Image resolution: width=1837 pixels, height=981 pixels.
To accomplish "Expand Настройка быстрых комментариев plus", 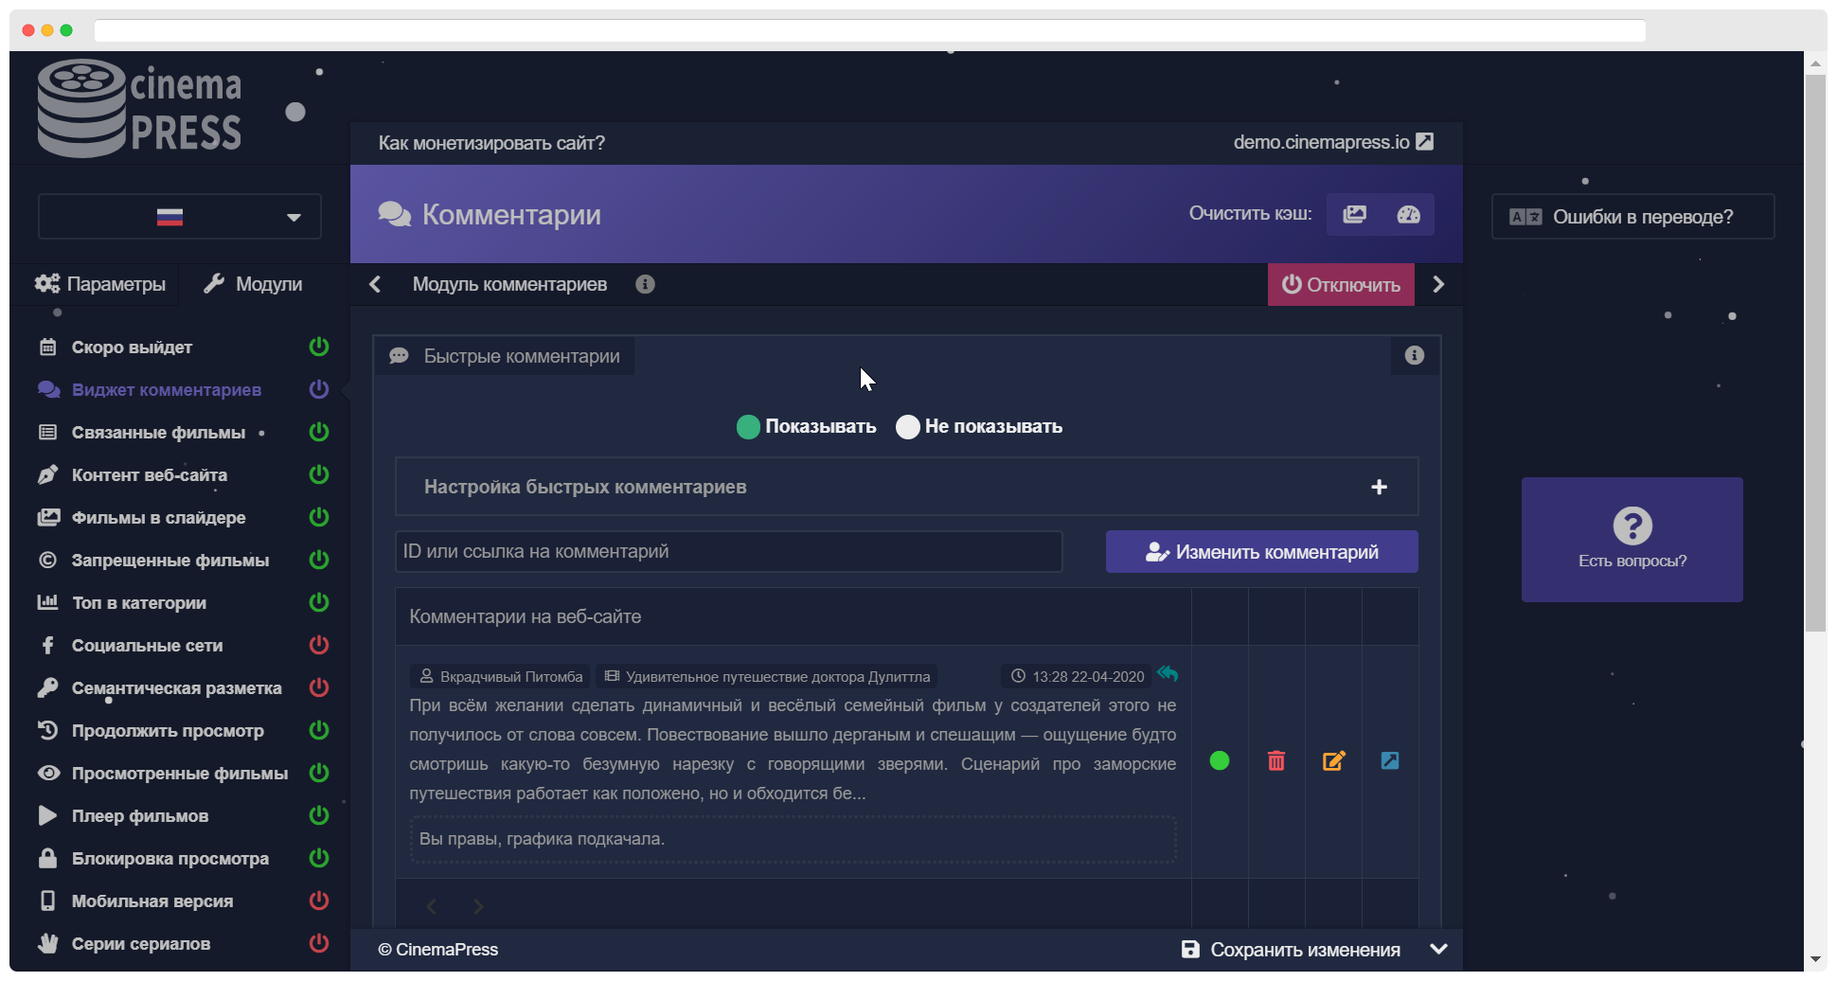I will [1379, 487].
